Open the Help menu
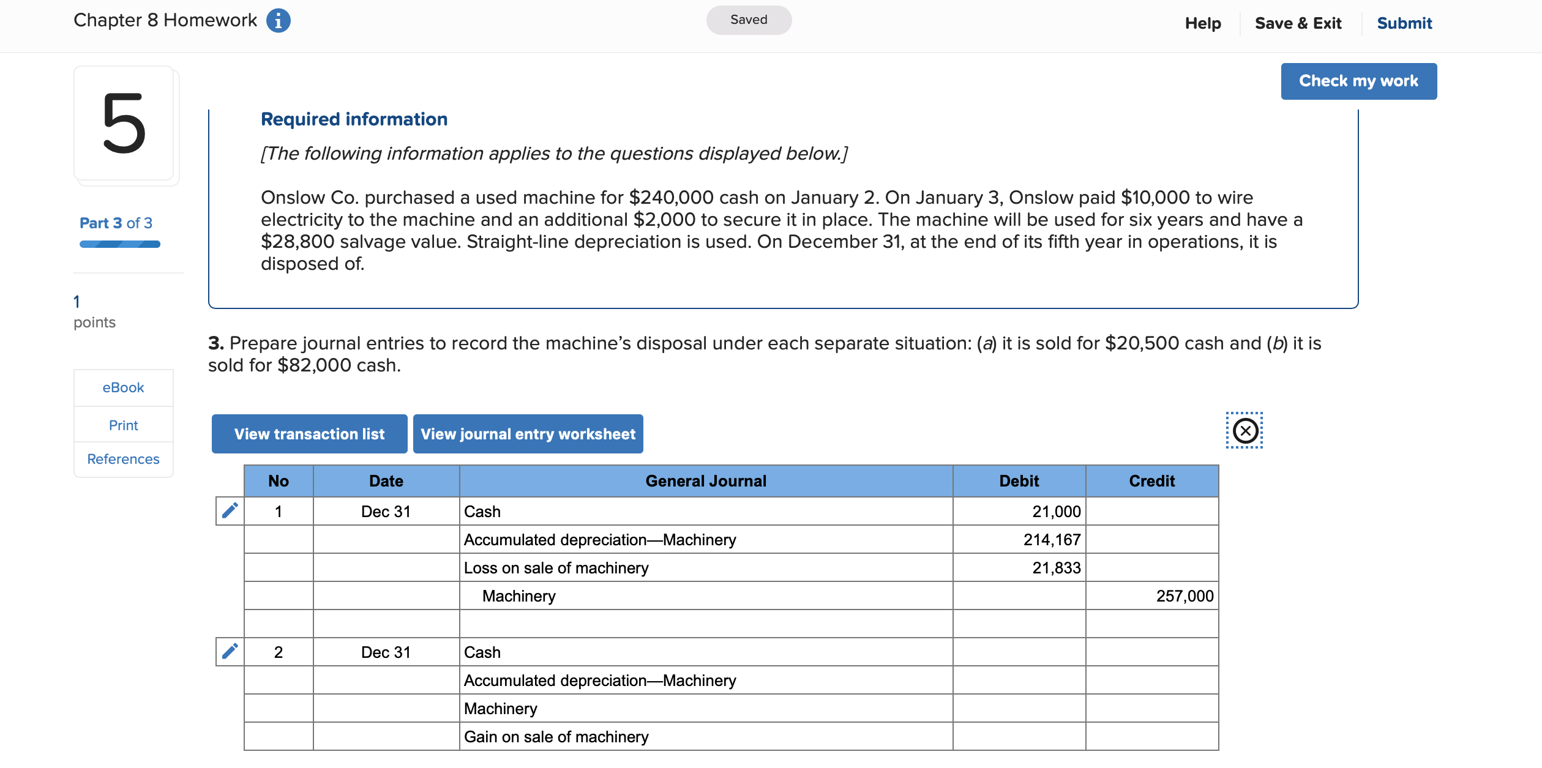Viewport: 1542px width, 768px height. (1202, 23)
